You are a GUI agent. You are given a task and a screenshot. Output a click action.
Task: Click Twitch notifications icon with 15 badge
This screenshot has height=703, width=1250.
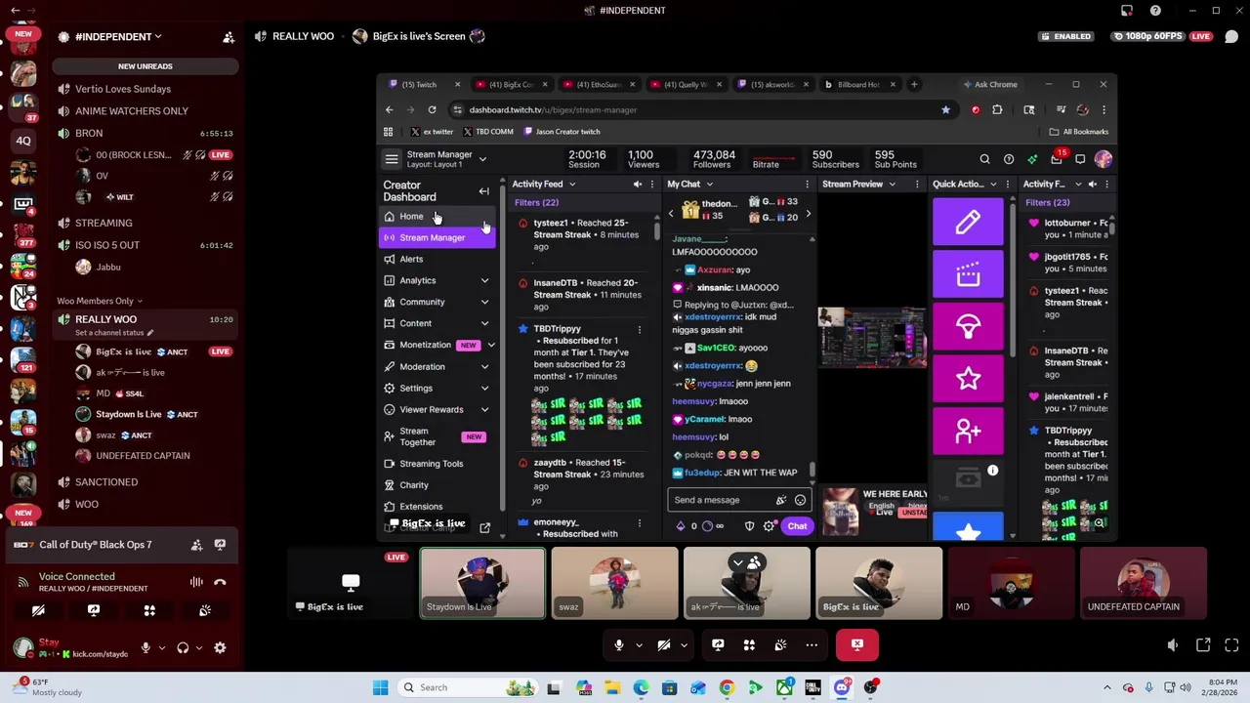(x=1057, y=159)
